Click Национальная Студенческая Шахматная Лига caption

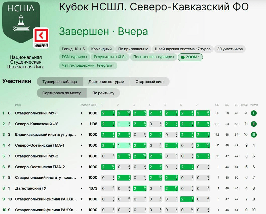point(26,62)
